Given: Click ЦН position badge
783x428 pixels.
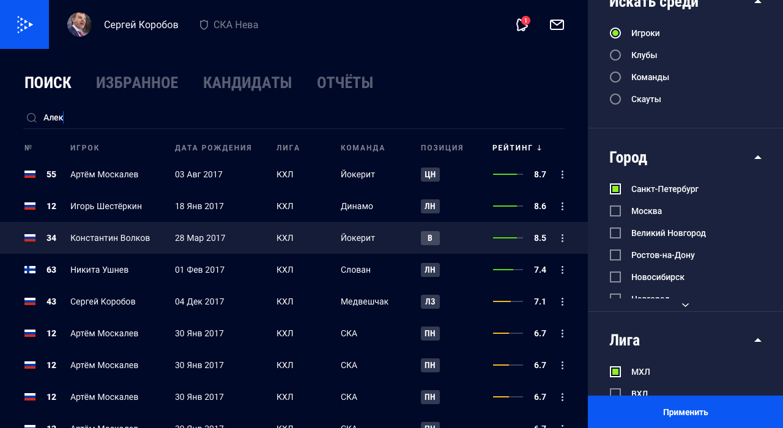Looking at the screenshot, I should [430, 174].
